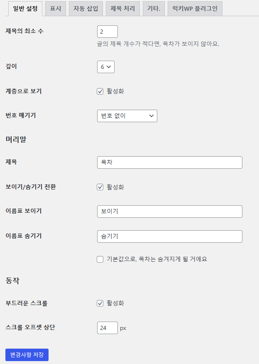Open the 깊이 dropdown
Screen dimensions: 259x364
click(105, 66)
